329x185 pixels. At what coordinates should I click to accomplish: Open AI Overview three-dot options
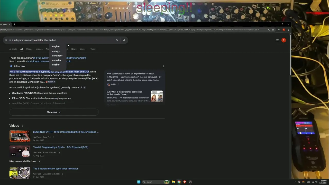163,66
